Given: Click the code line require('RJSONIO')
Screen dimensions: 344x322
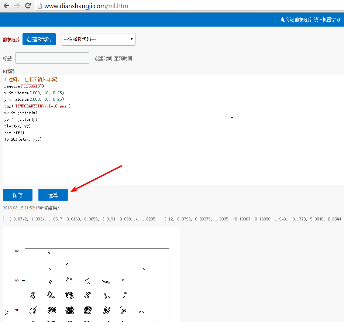Looking at the screenshot, I should (x=24, y=86).
